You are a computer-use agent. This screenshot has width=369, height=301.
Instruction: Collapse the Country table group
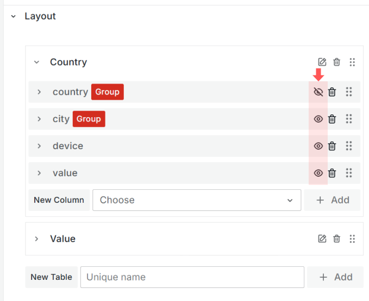pyautogui.click(x=36, y=62)
